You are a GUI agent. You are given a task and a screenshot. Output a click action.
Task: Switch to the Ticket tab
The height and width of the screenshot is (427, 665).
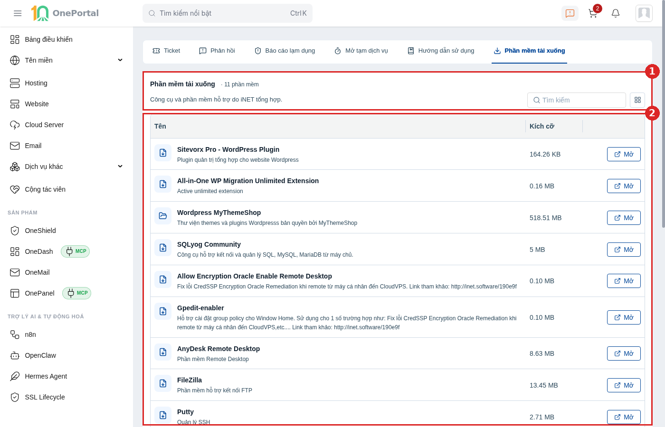click(166, 51)
